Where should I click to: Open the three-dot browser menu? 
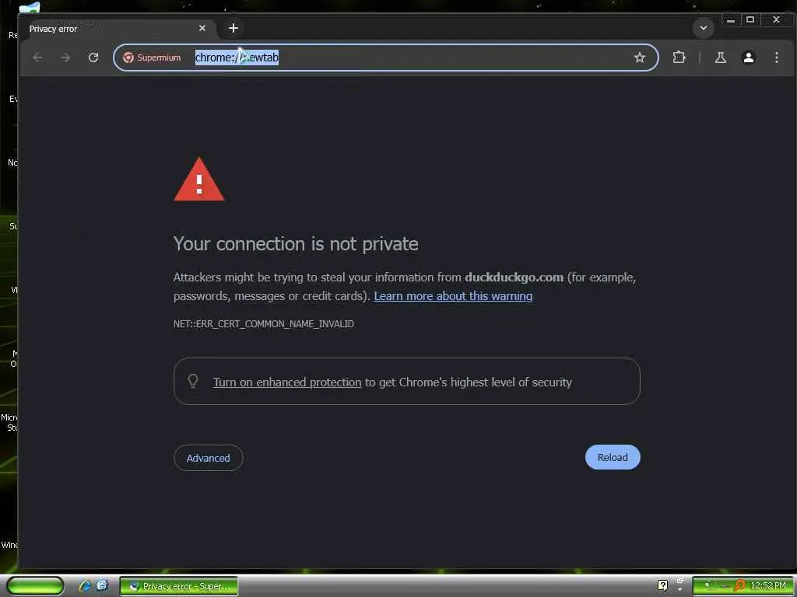(x=777, y=58)
